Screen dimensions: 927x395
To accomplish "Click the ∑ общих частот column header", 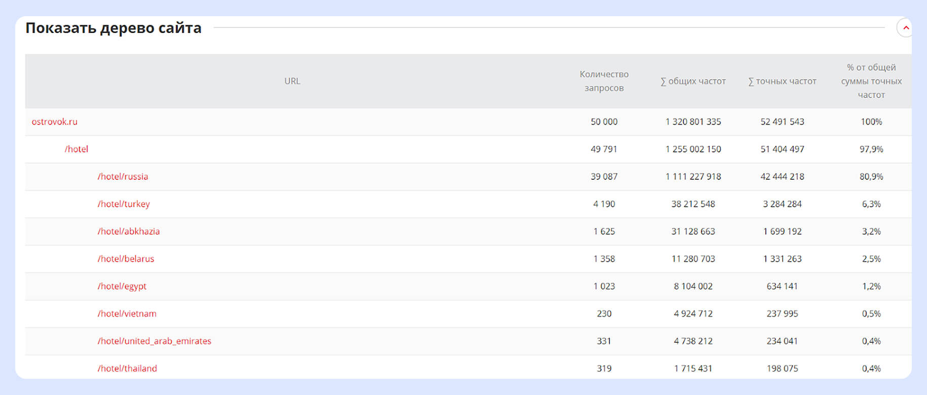I will pos(693,81).
